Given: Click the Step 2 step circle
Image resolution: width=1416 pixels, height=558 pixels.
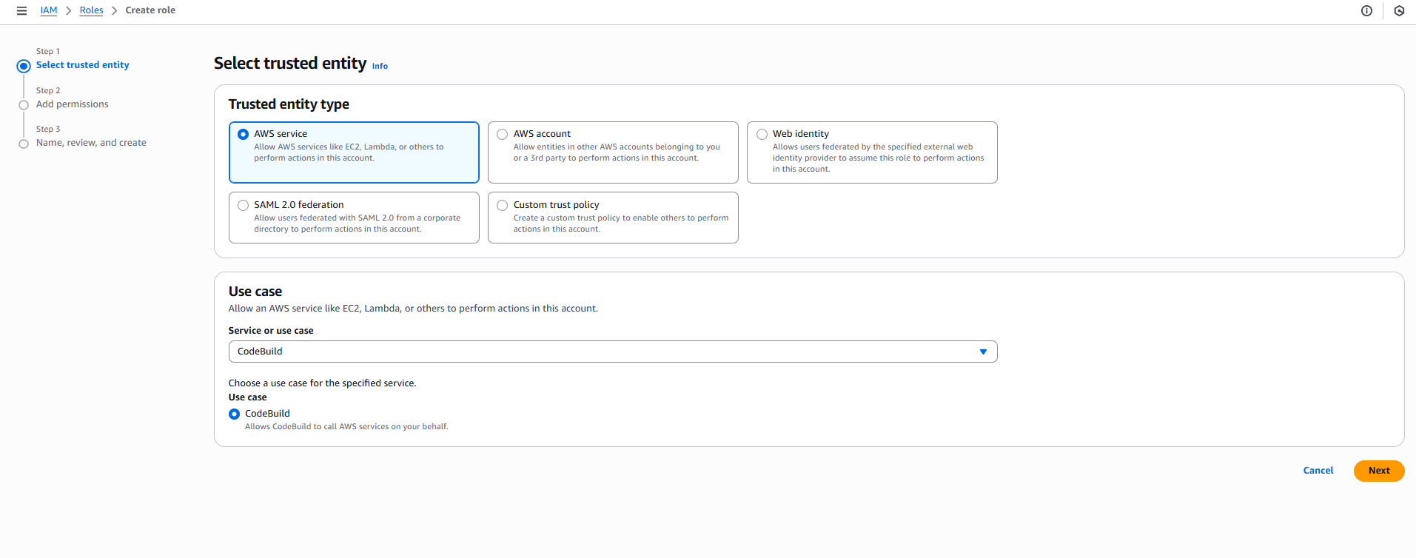Looking at the screenshot, I should pyautogui.click(x=24, y=105).
